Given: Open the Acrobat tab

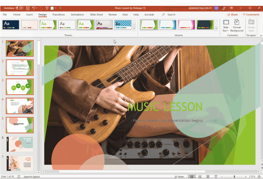Looking at the screenshot, I should [x=149, y=15].
